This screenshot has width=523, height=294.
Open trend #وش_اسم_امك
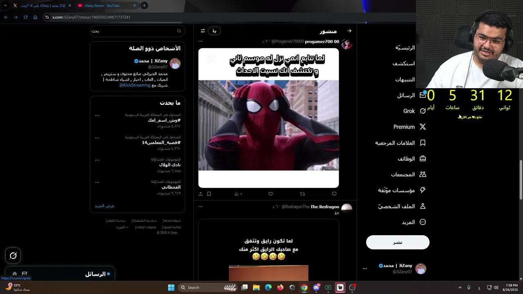pos(164,120)
